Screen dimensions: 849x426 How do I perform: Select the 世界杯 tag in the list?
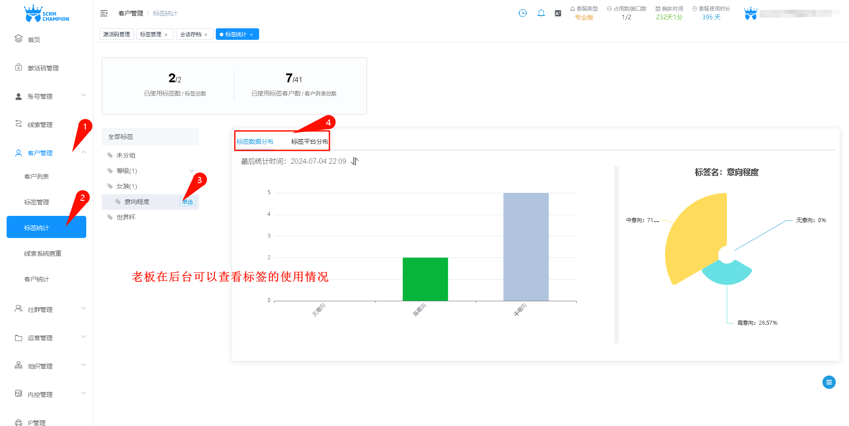[x=126, y=217]
